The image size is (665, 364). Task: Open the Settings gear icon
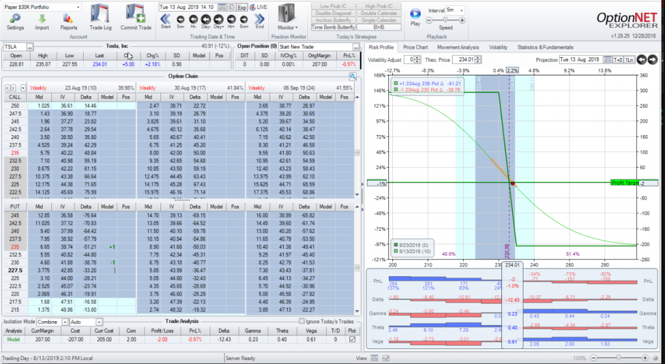click(16, 18)
